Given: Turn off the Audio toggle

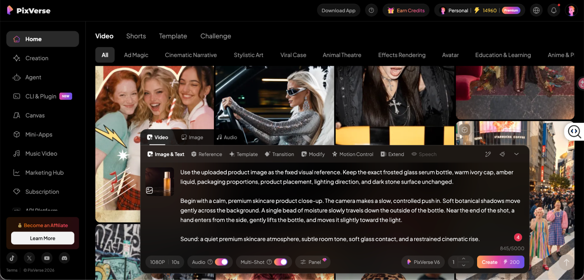Looking at the screenshot, I should pyautogui.click(x=221, y=262).
